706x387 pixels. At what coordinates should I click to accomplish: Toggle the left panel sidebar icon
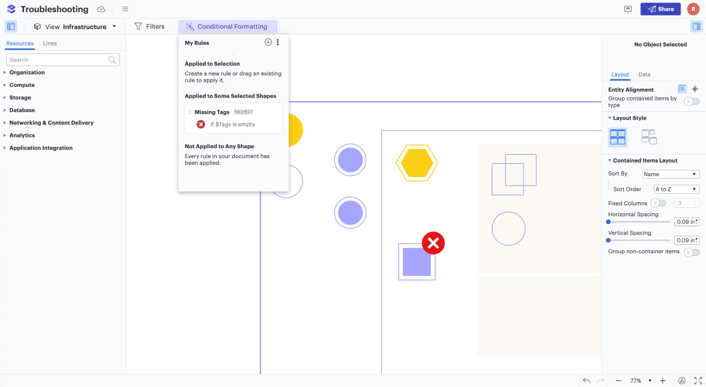tap(11, 27)
